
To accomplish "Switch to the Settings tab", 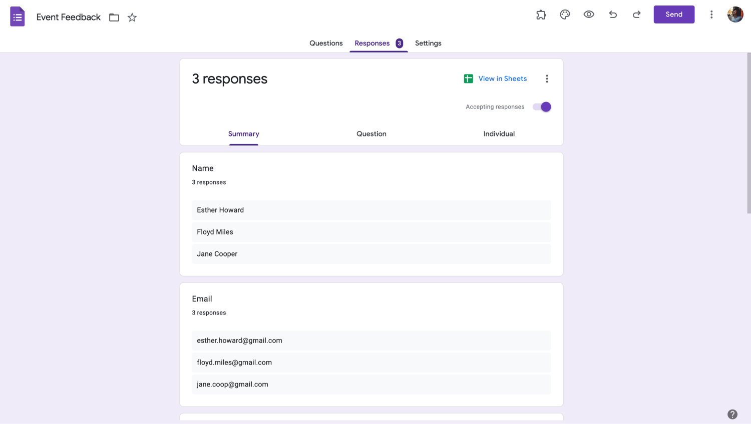I will click(428, 43).
